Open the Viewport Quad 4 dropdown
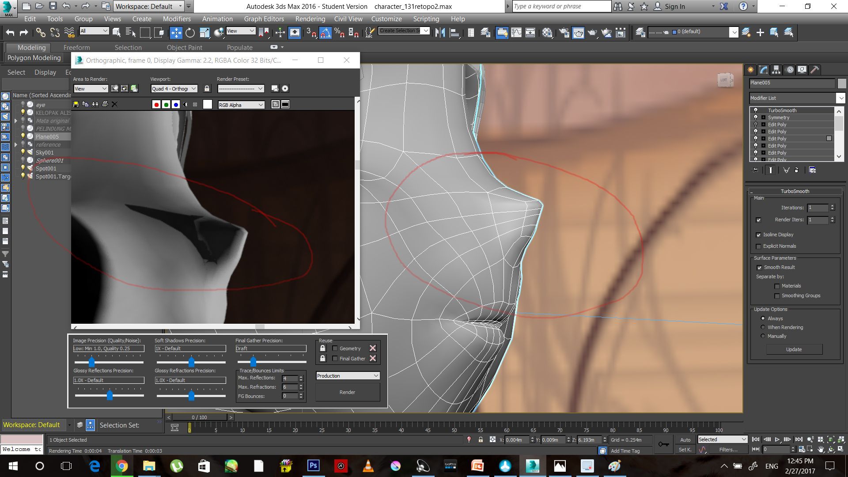 click(174, 89)
